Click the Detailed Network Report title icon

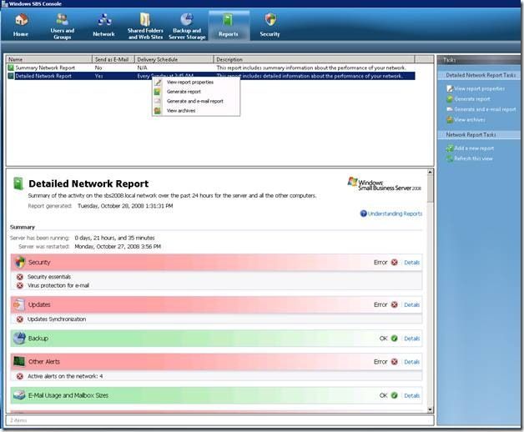pyautogui.click(x=18, y=183)
